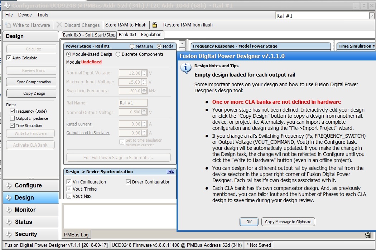Uncheck Driver Configuration synchronization
The height and width of the screenshot is (250, 376).
128,182
